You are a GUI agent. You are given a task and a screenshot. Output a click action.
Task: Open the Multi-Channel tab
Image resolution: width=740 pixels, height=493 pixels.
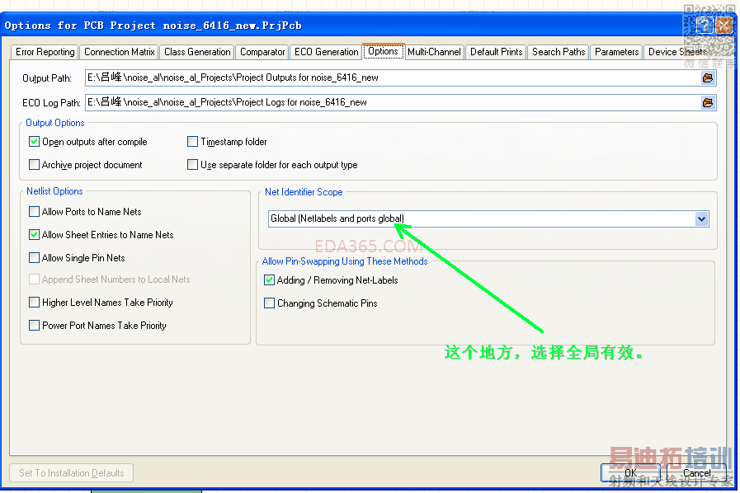tap(434, 52)
